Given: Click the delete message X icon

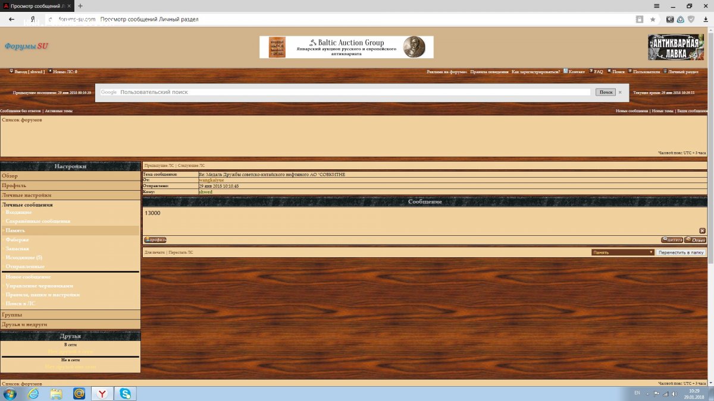Looking at the screenshot, I should coord(702,231).
